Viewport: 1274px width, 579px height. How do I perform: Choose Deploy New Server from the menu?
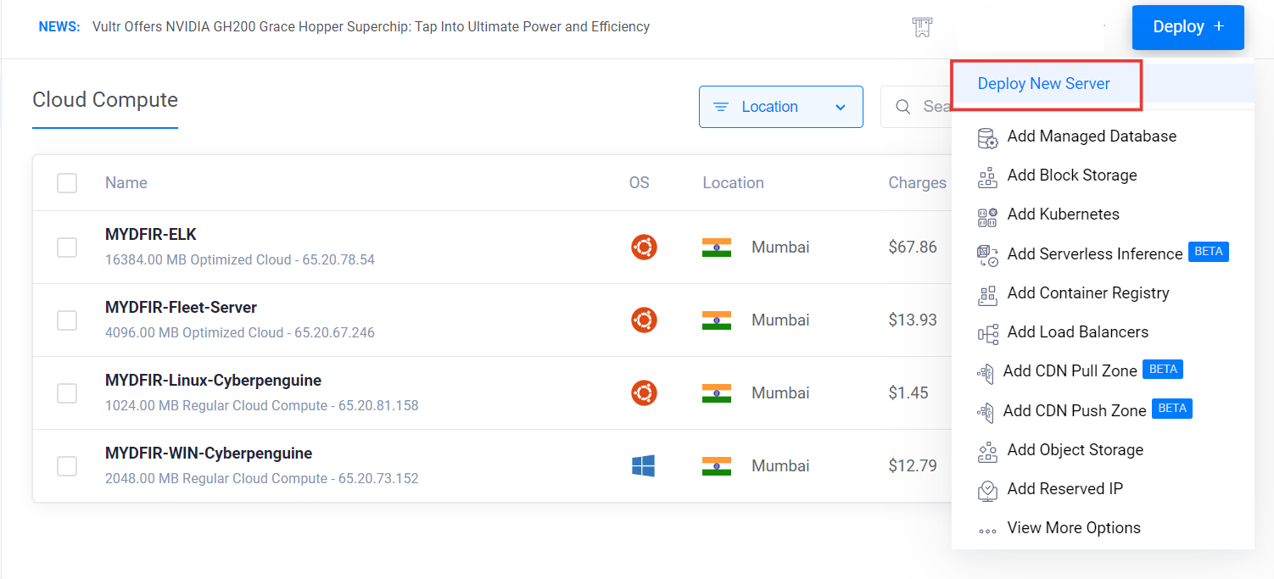(x=1045, y=84)
